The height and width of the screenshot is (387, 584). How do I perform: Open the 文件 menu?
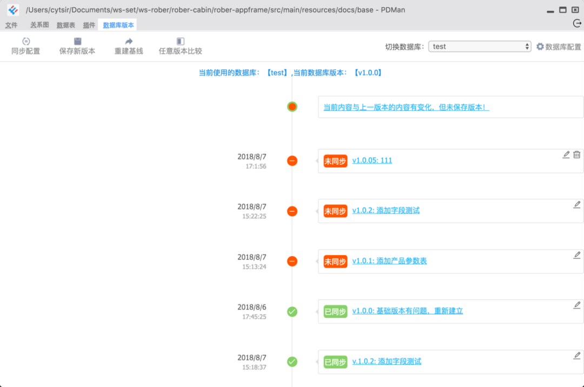(x=11, y=25)
